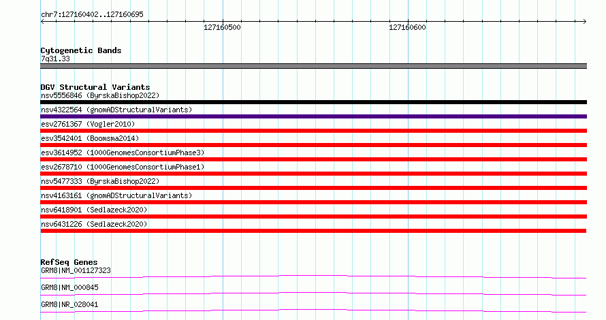The height and width of the screenshot is (320, 606).
Task: Open esv2761367 (Vogler2010) variant label
Action: (88, 125)
